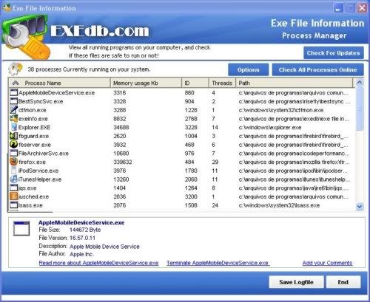Click the iTunesHelper.exe music icon
This screenshot has height=302, width=370.
[14, 179]
